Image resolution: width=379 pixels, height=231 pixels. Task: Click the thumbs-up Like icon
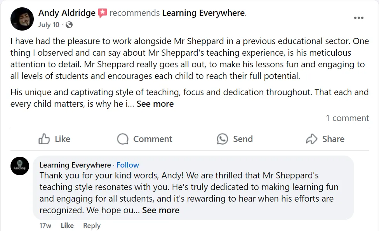(44, 139)
